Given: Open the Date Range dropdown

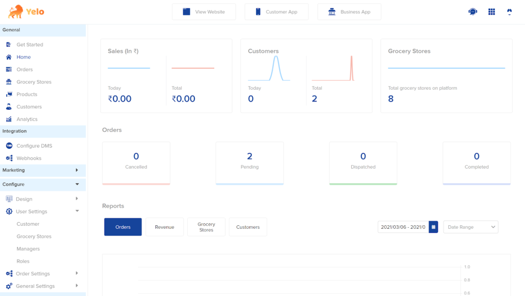Looking at the screenshot, I should point(471,227).
